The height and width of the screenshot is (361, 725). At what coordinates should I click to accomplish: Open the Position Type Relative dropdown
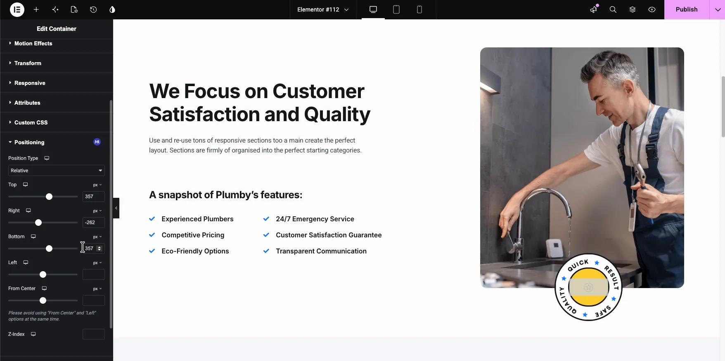click(57, 171)
